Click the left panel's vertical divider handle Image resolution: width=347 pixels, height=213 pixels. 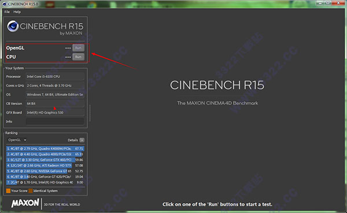[x=90, y=113]
